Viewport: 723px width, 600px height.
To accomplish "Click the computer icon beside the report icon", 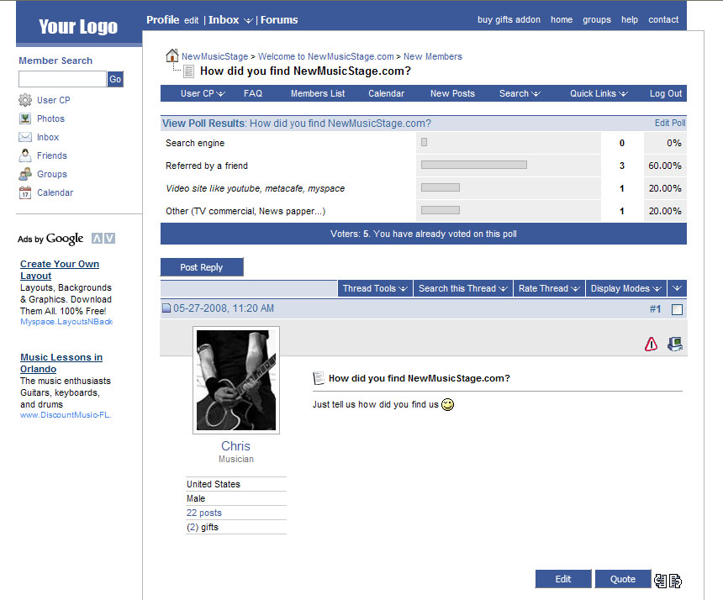I will point(675,344).
